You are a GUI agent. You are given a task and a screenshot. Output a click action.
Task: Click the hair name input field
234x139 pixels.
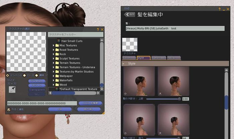175,28
